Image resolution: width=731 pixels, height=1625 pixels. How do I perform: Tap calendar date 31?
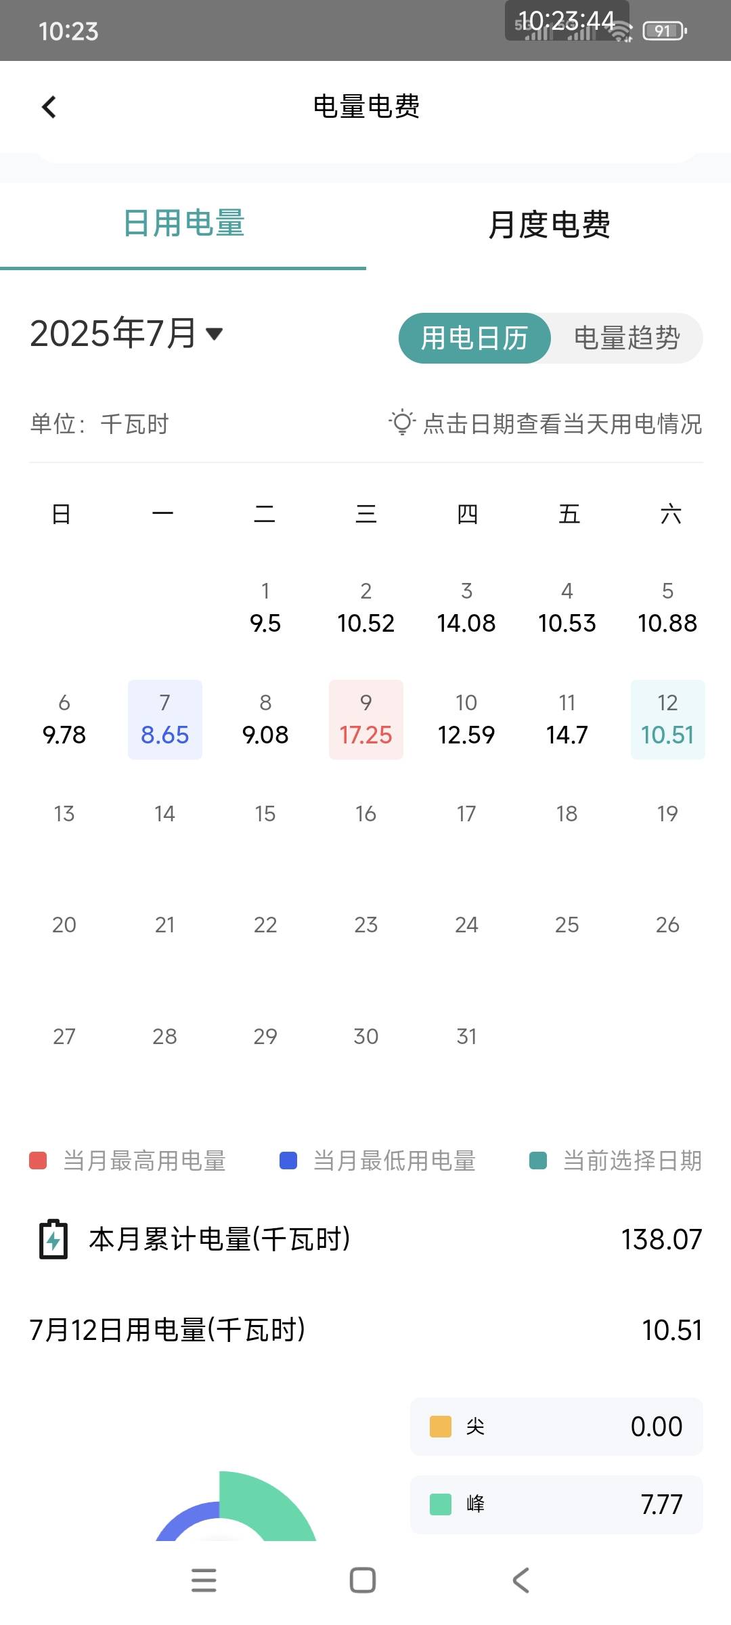click(x=466, y=1037)
